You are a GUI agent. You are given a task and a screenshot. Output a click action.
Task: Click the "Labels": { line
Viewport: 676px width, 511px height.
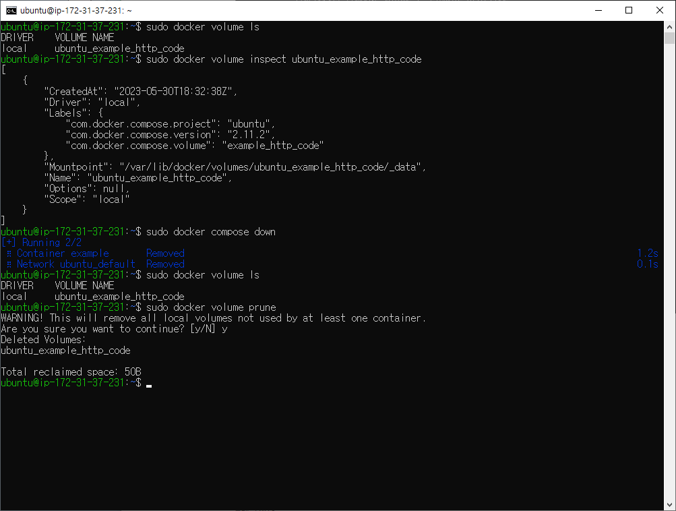(x=73, y=113)
